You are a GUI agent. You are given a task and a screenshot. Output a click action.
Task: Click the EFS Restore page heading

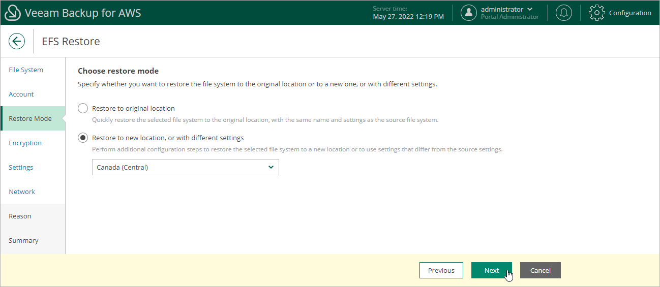pos(71,42)
